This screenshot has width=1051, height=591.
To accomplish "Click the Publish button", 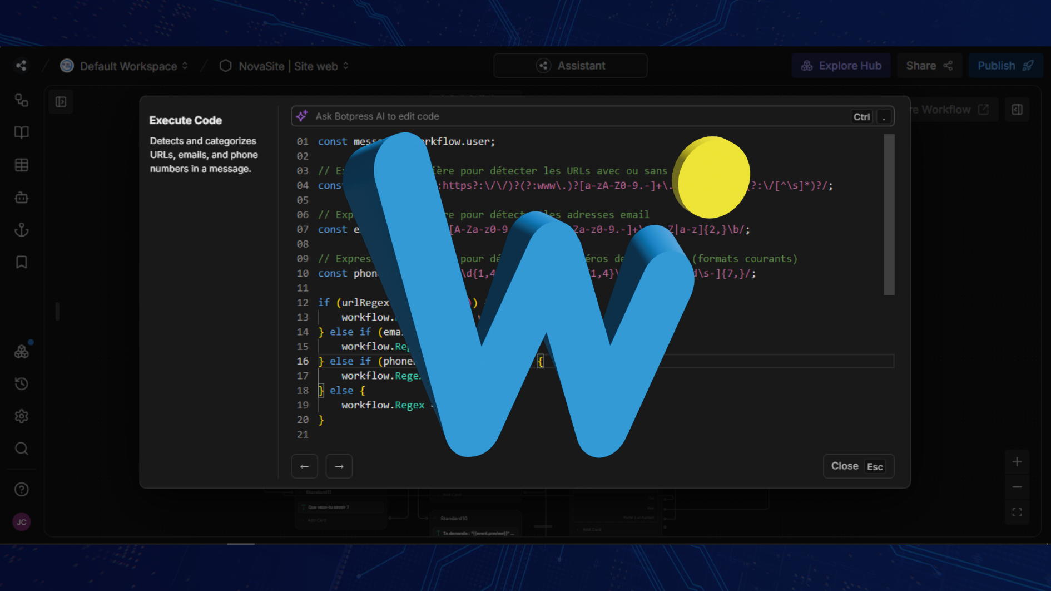I will pos(1005,66).
